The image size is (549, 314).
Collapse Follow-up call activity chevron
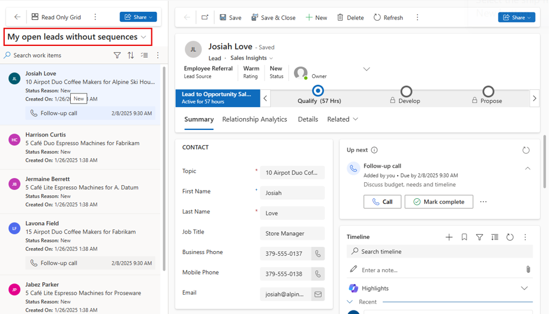(528, 169)
